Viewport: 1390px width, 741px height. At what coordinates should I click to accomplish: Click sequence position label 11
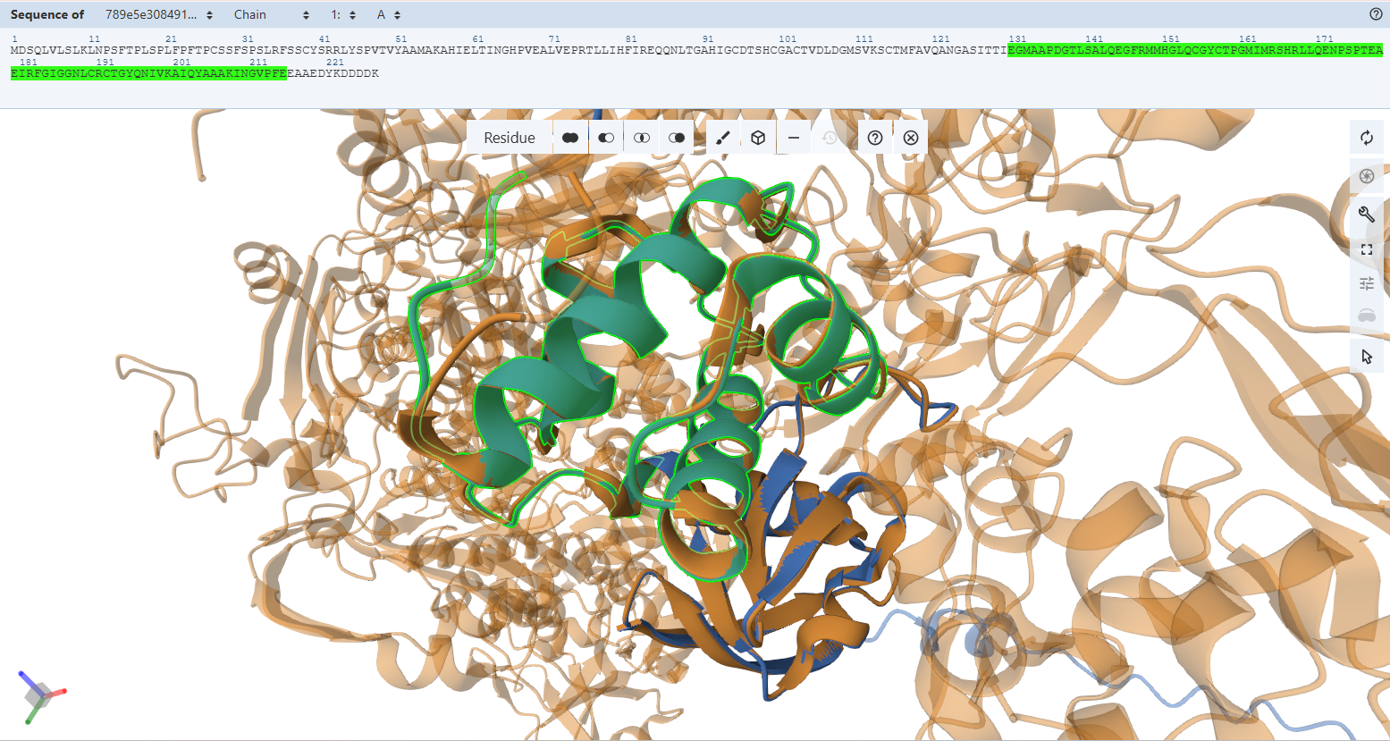click(95, 39)
